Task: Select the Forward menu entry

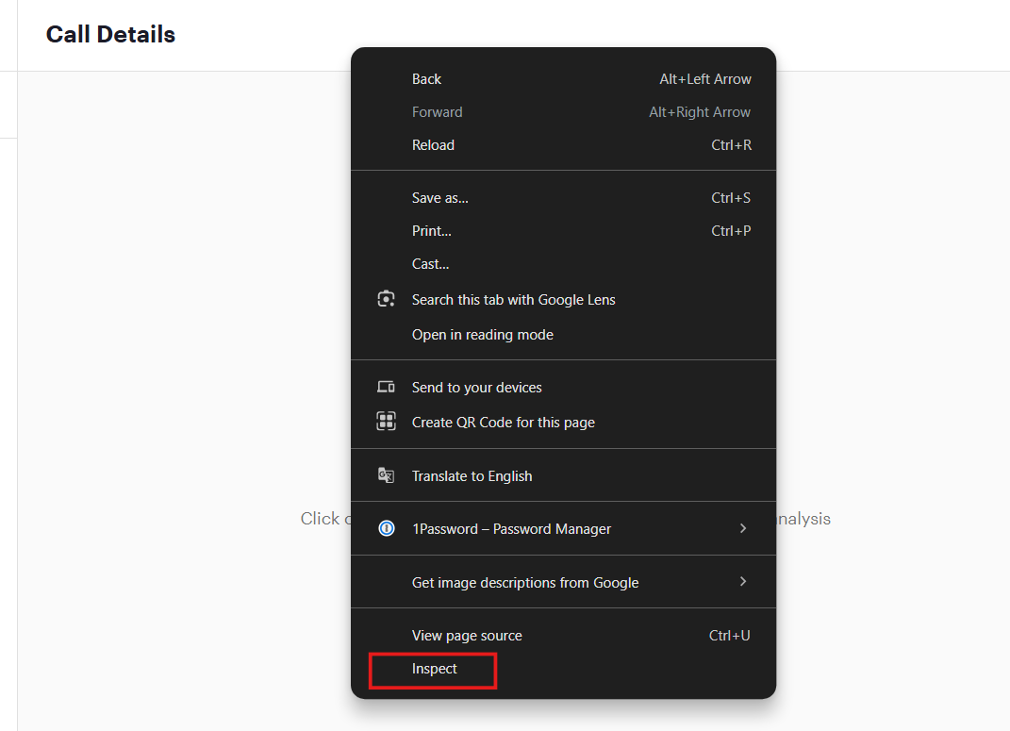Action: pyautogui.click(x=563, y=112)
